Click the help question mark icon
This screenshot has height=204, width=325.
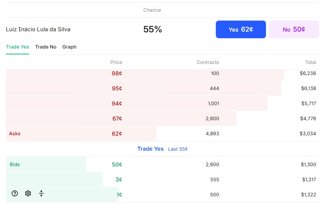15,193
